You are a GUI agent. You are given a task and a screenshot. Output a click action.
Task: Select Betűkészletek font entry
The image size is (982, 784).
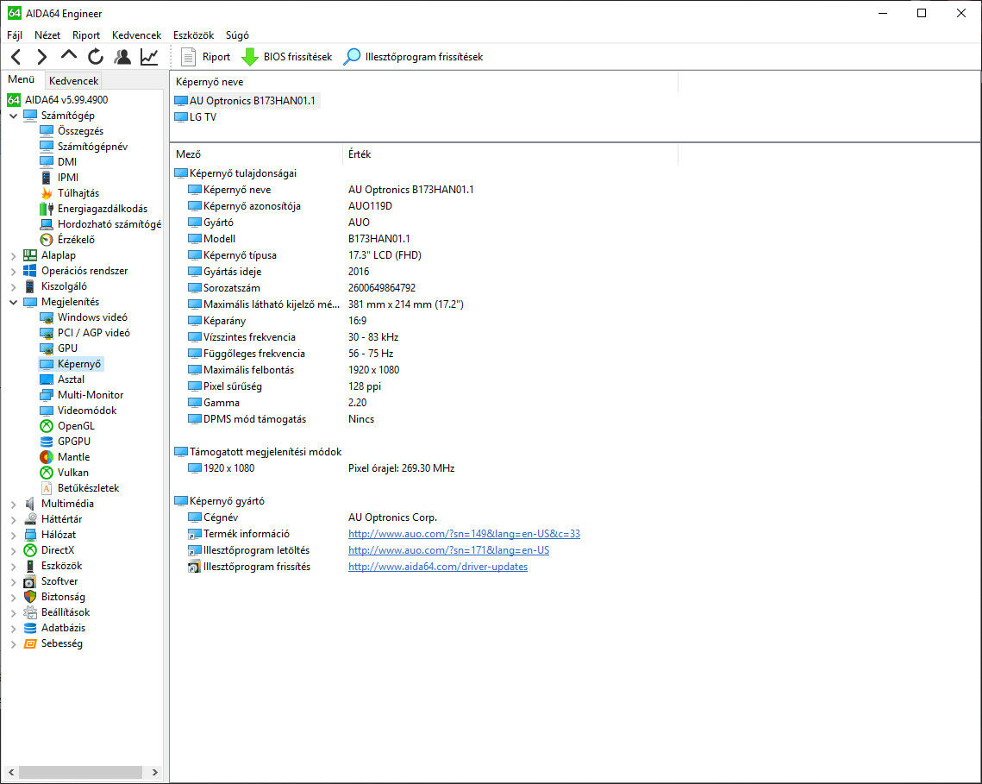coord(88,488)
